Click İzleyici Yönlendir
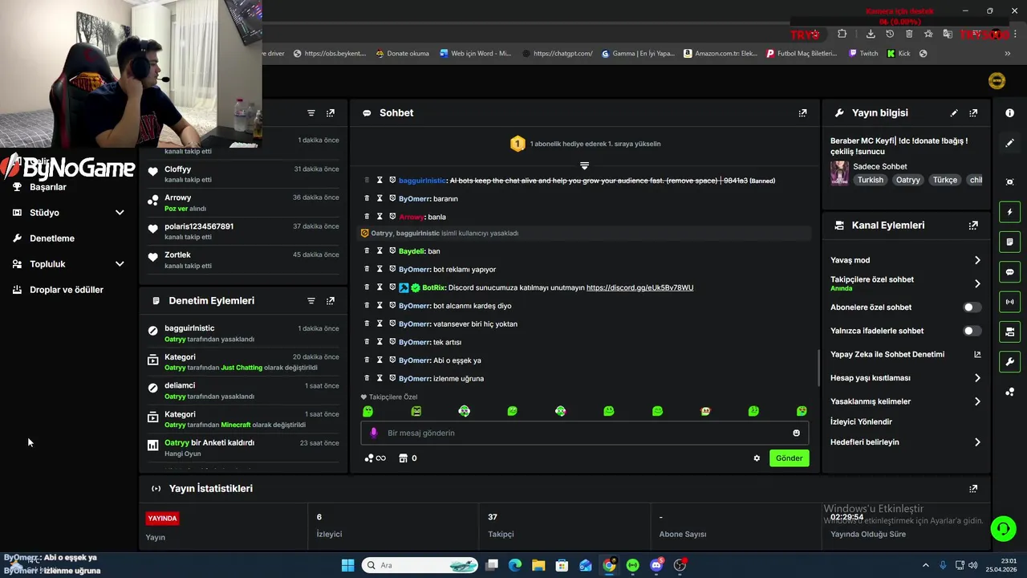The width and height of the screenshot is (1027, 578). 861,421
